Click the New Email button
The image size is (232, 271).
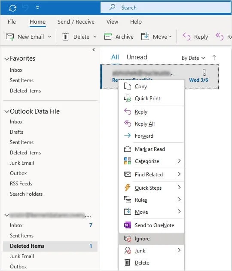point(25,37)
